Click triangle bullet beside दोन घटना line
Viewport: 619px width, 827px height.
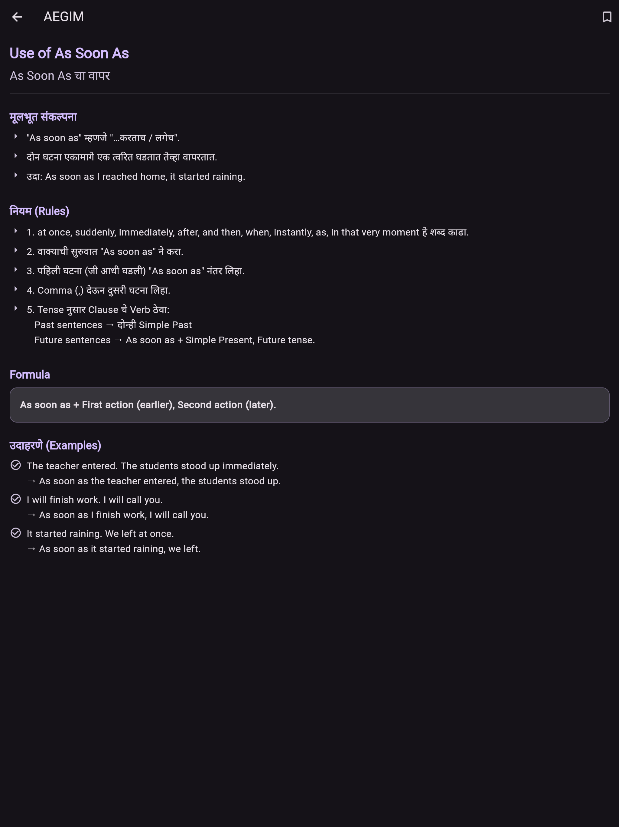[x=16, y=156]
